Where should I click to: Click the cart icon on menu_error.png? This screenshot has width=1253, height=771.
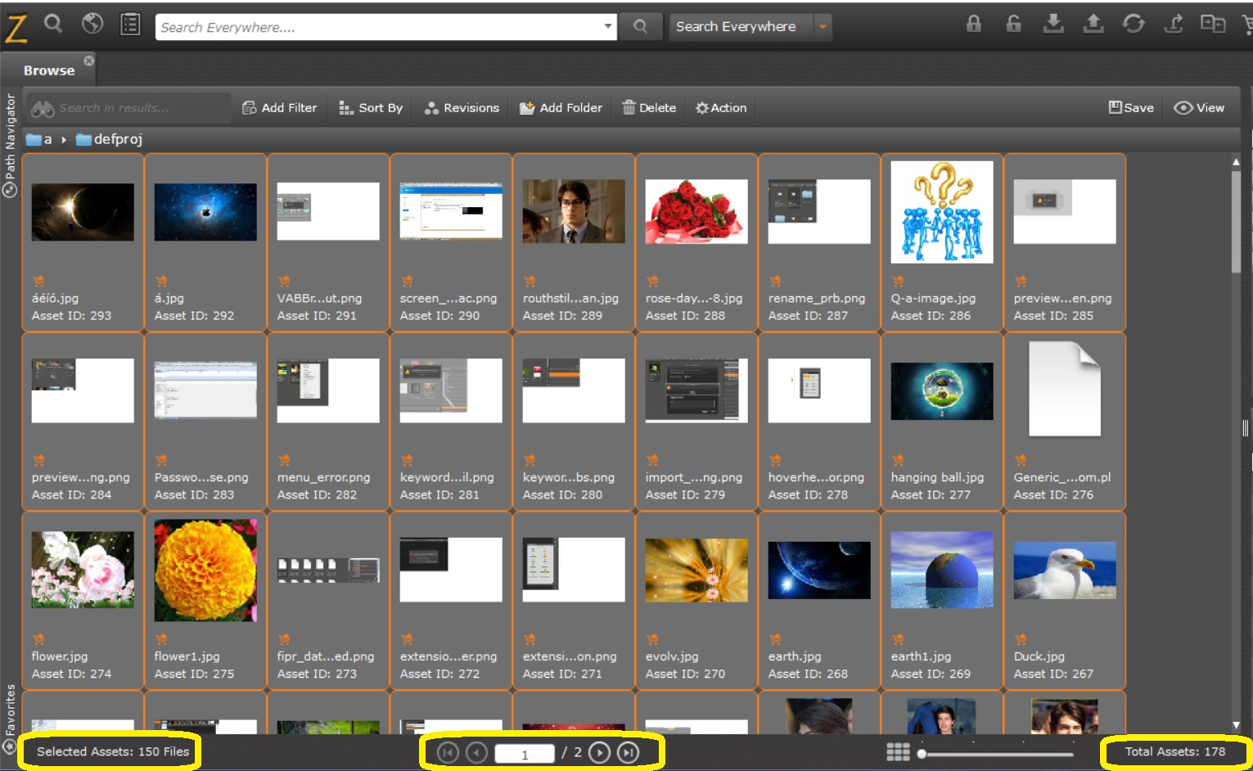(x=284, y=460)
